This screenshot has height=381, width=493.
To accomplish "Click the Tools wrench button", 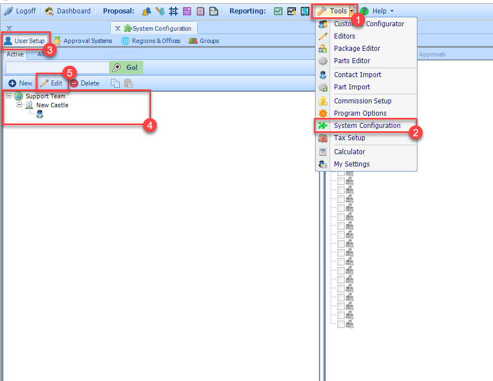I will coord(332,11).
